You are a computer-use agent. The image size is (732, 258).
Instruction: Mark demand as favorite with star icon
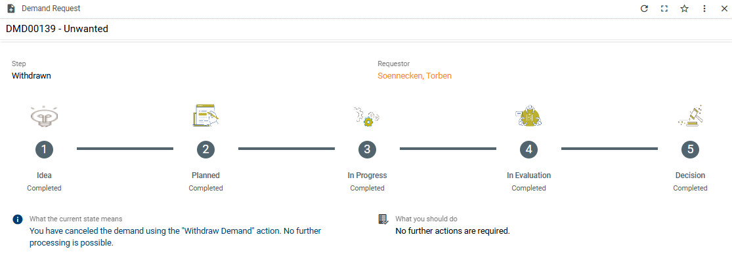click(684, 9)
